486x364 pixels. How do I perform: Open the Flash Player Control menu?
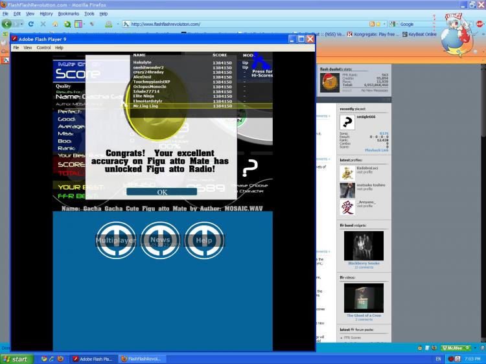point(43,48)
